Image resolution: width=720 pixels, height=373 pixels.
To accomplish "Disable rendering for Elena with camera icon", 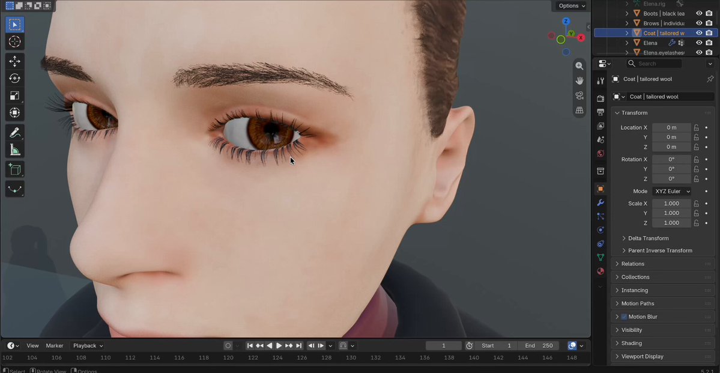I will coord(709,43).
